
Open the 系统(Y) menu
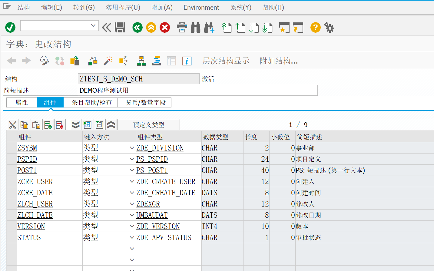pyautogui.click(x=241, y=8)
